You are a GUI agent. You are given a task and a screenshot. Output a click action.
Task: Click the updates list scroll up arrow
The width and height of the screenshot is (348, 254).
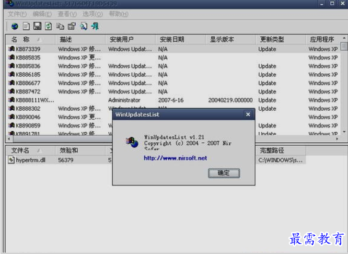click(344, 38)
